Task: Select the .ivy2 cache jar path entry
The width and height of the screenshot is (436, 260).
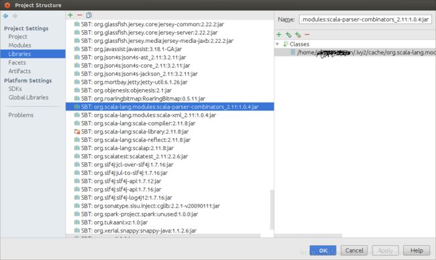Action: pos(355,52)
